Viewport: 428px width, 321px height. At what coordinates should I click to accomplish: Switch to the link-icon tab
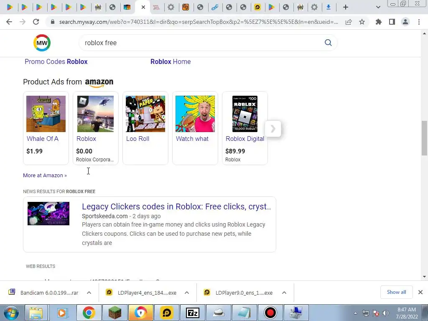pos(215,8)
